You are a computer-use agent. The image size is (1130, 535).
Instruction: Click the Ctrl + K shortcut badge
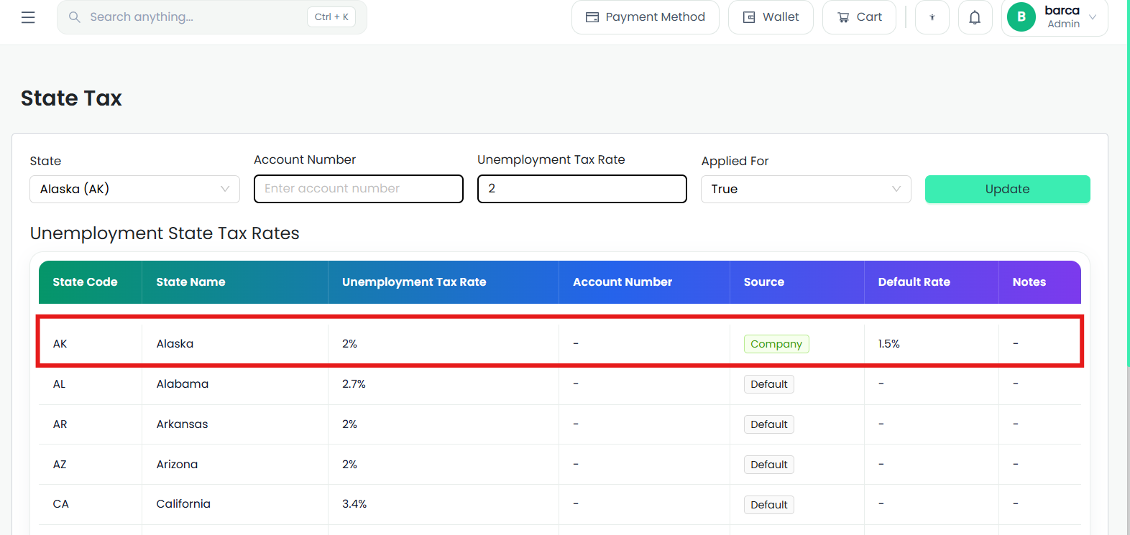click(331, 17)
